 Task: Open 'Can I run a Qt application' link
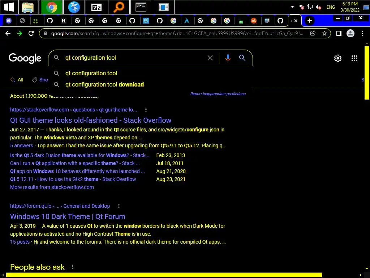75,163
